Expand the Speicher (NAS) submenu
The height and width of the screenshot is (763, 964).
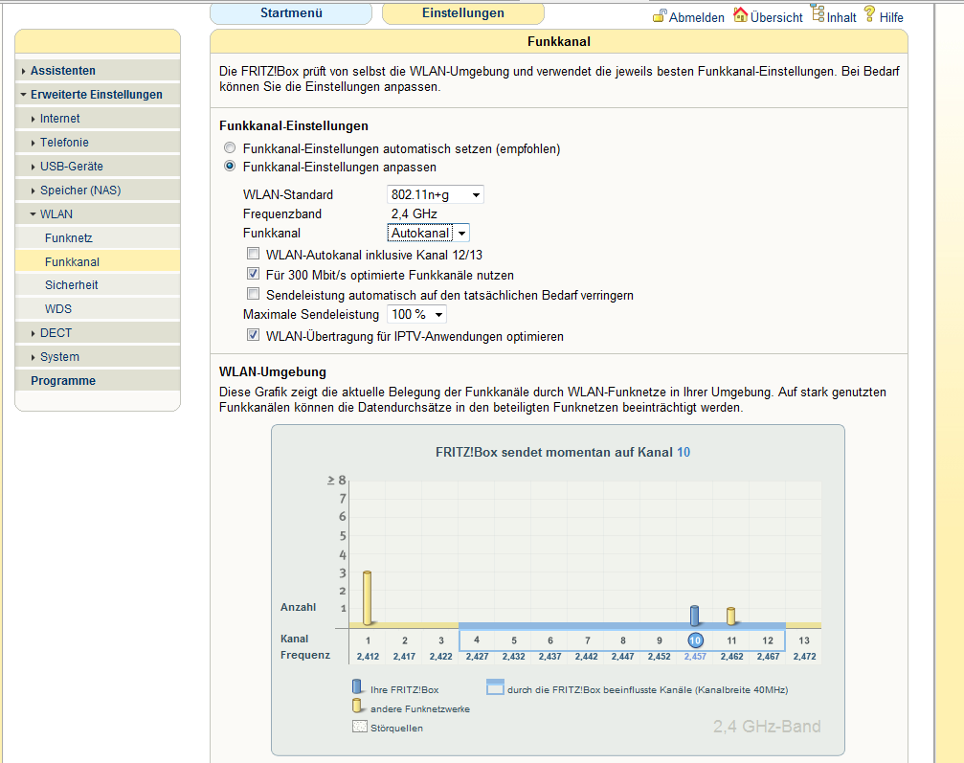point(98,191)
